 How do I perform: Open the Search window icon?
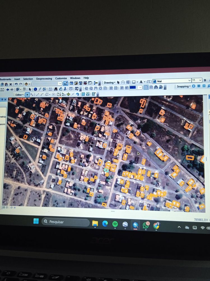point(81,83)
